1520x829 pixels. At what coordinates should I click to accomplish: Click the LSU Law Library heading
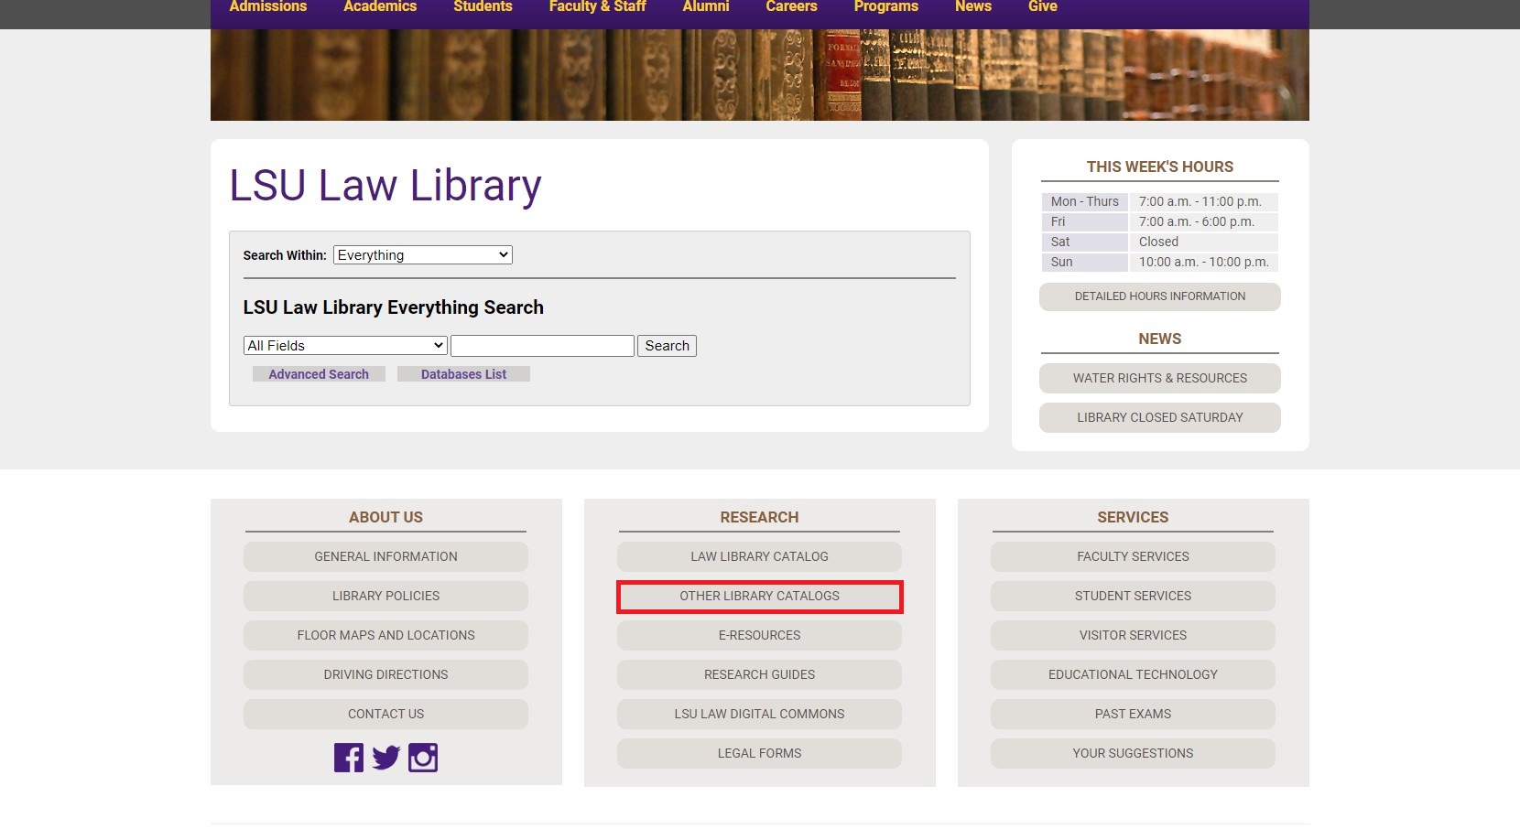pos(385,186)
